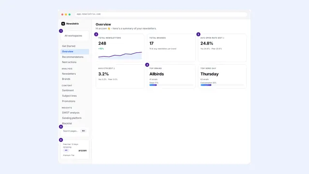Open Next actions in the sidebar
Screen dimensions: 309x174
(x=69, y=62)
